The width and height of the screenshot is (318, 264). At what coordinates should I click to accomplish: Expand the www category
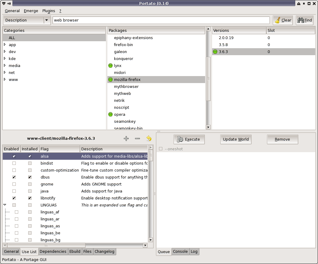(5, 79)
